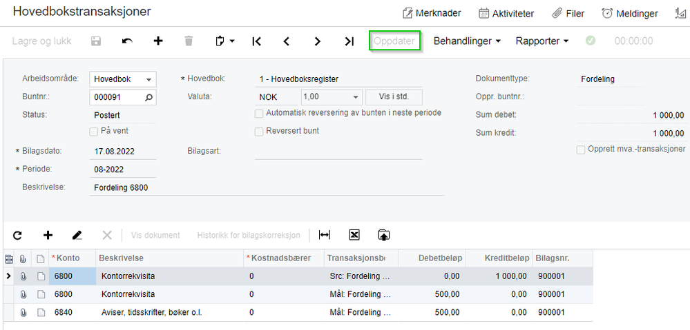The height and width of the screenshot is (330, 690).
Task: Select account cell 6840
Action: coord(72,313)
